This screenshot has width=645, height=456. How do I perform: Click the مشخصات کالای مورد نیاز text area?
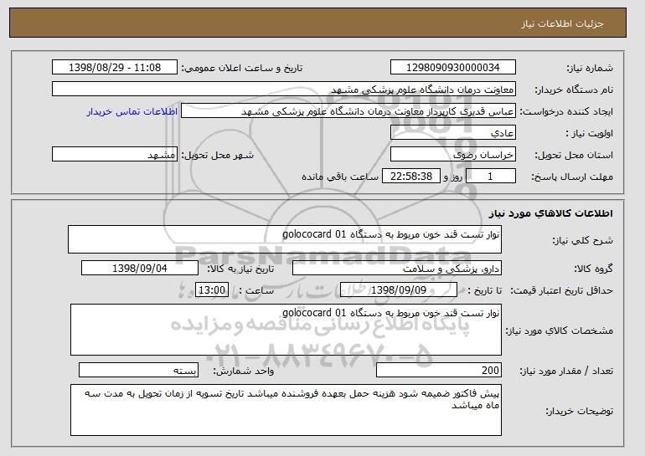[x=286, y=330]
